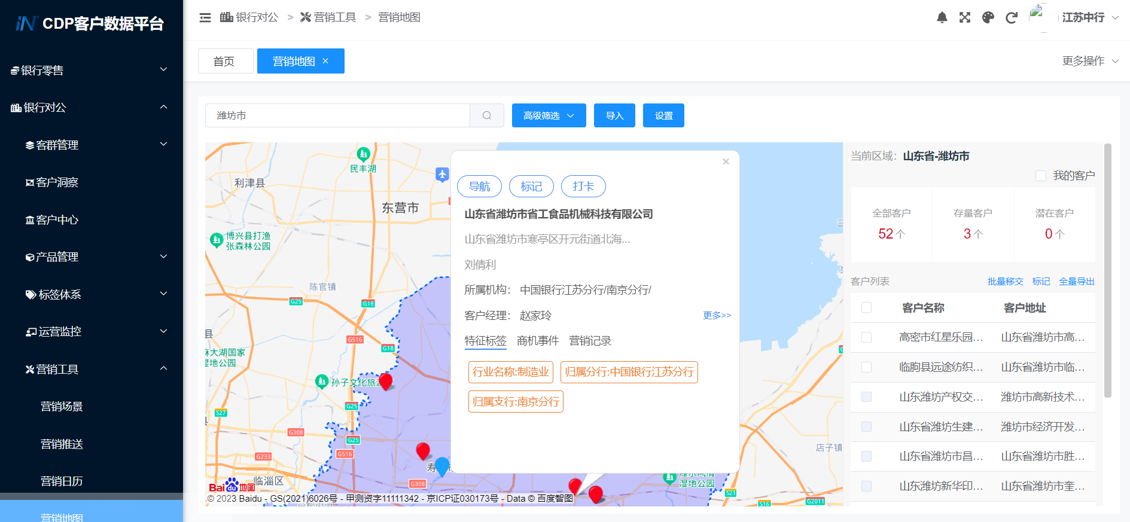Close the 营销地图 tab
The height and width of the screenshot is (522, 1130).
coord(325,61)
